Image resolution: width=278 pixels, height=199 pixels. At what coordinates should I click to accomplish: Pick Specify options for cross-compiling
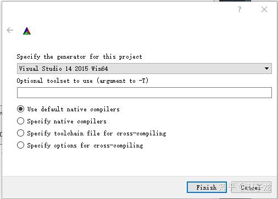pyautogui.click(x=20, y=145)
